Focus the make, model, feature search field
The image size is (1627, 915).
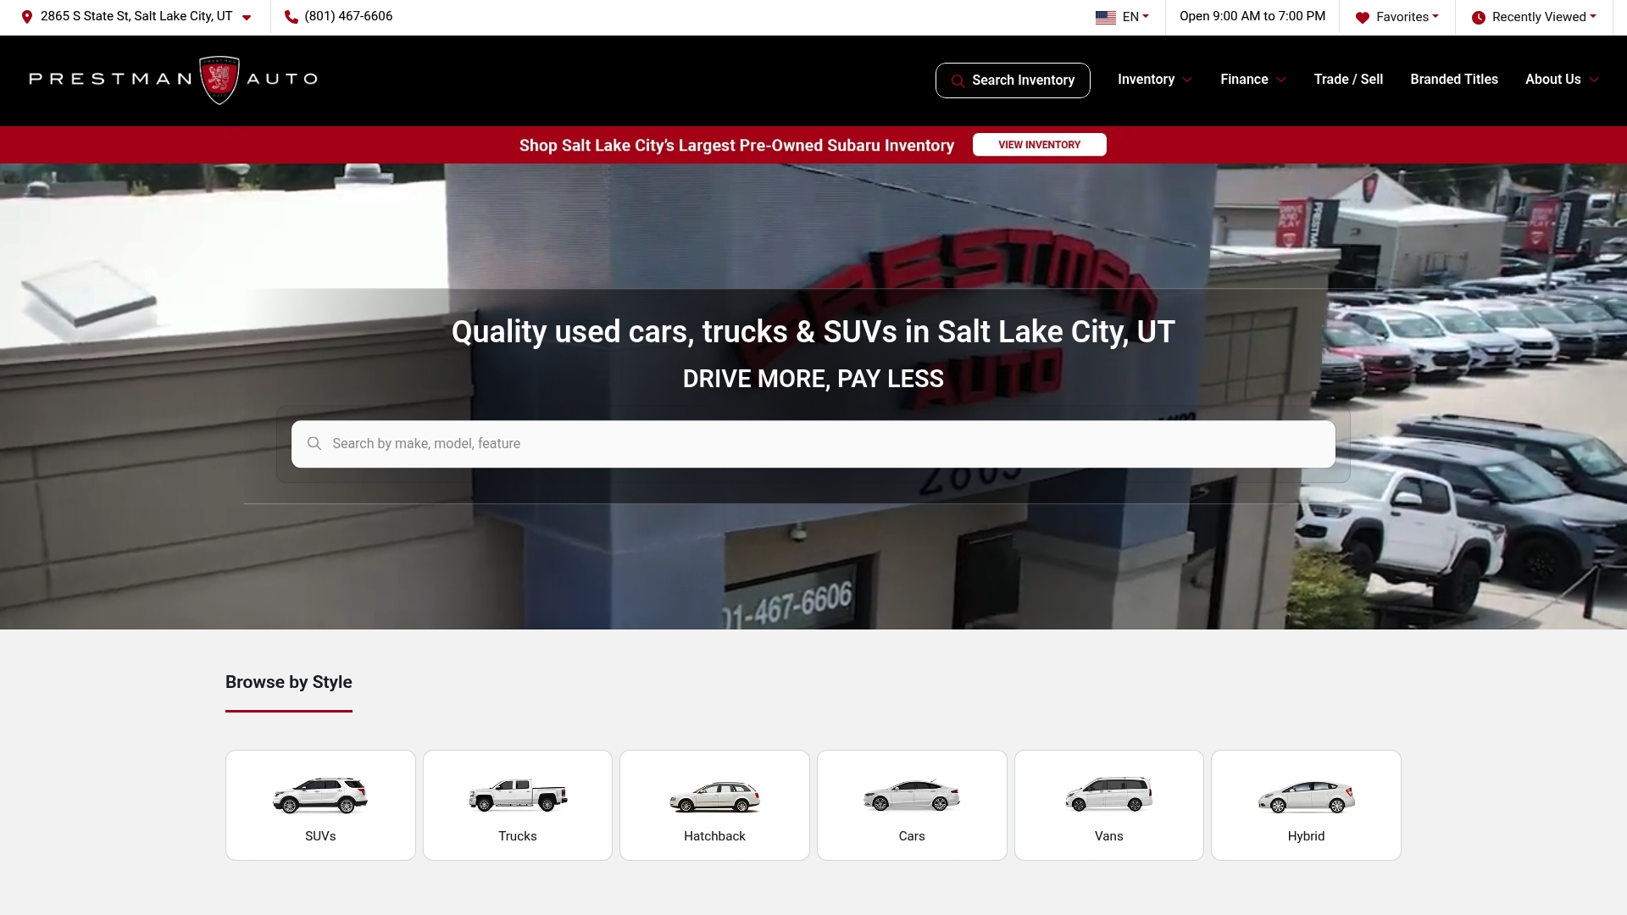pyautogui.click(x=813, y=444)
